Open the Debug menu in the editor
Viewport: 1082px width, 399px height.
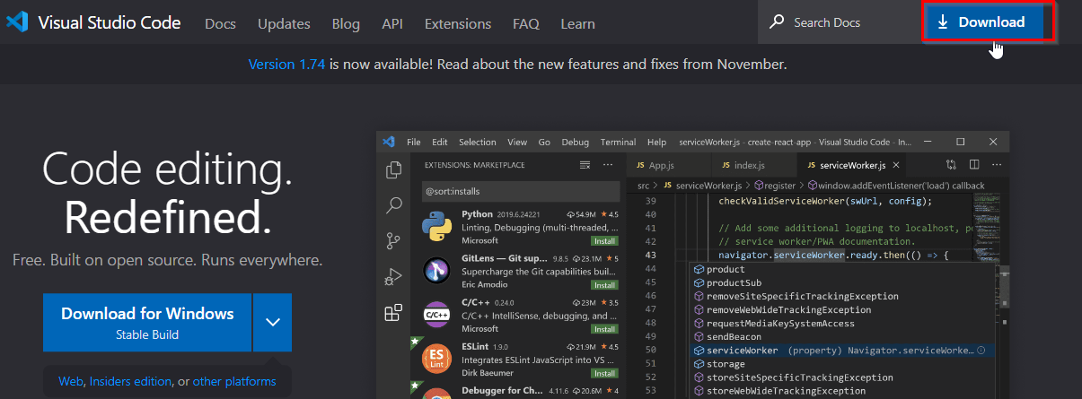click(x=576, y=142)
